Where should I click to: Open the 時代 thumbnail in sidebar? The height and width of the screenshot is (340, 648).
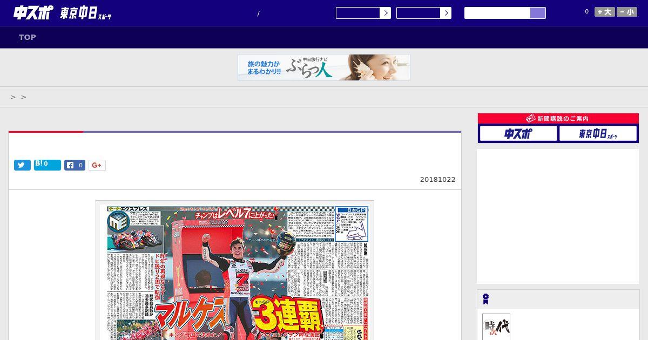coord(496,327)
